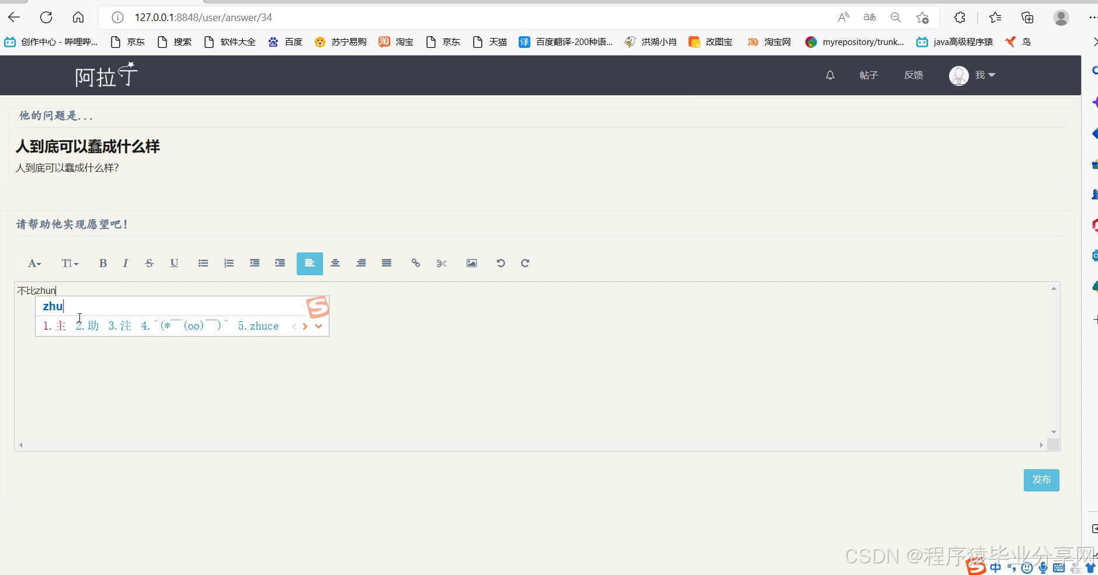Open read aloud icon in address bar
Image resolution: width=1098 pixels, height=575 pixels.
pyautogui.click(x=843, y=18)
